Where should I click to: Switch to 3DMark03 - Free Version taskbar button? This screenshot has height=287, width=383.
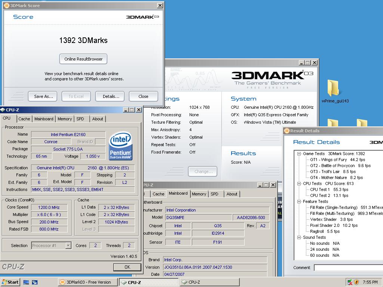[88, 282]
